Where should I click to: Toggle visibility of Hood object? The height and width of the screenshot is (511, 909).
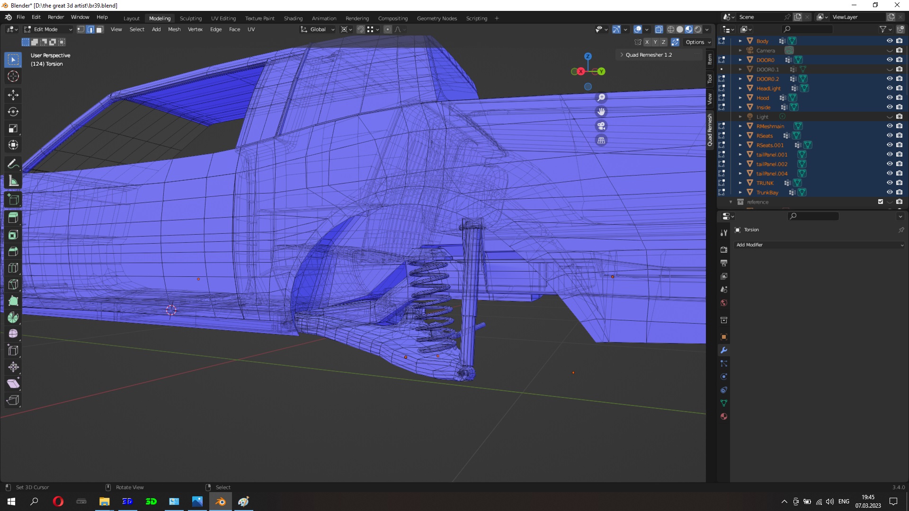(890, 97)
